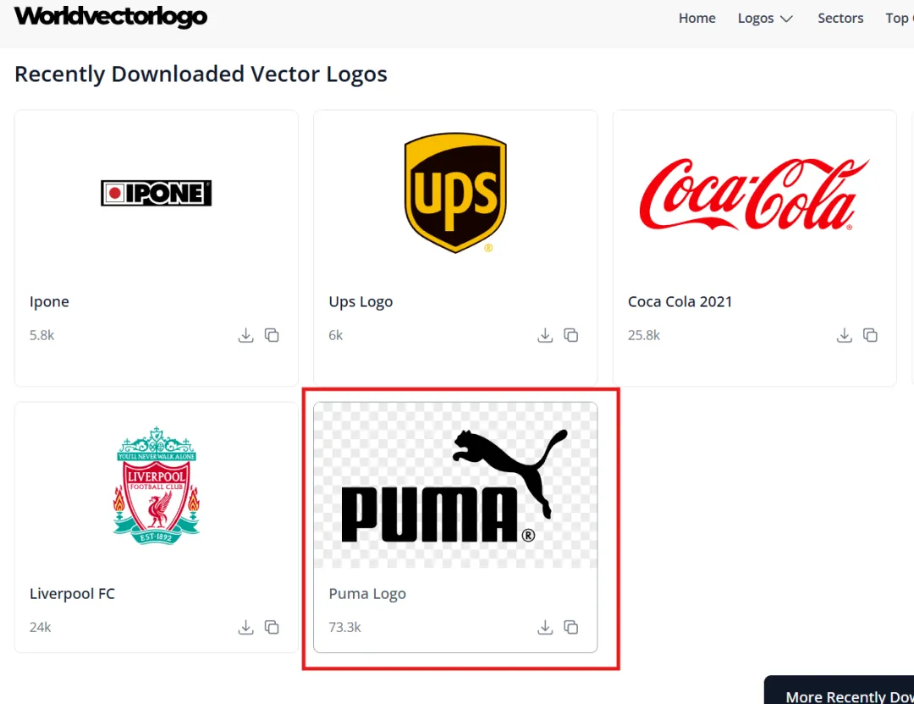
Task: Download the Ipone logo
Action: tap(246, 335)
